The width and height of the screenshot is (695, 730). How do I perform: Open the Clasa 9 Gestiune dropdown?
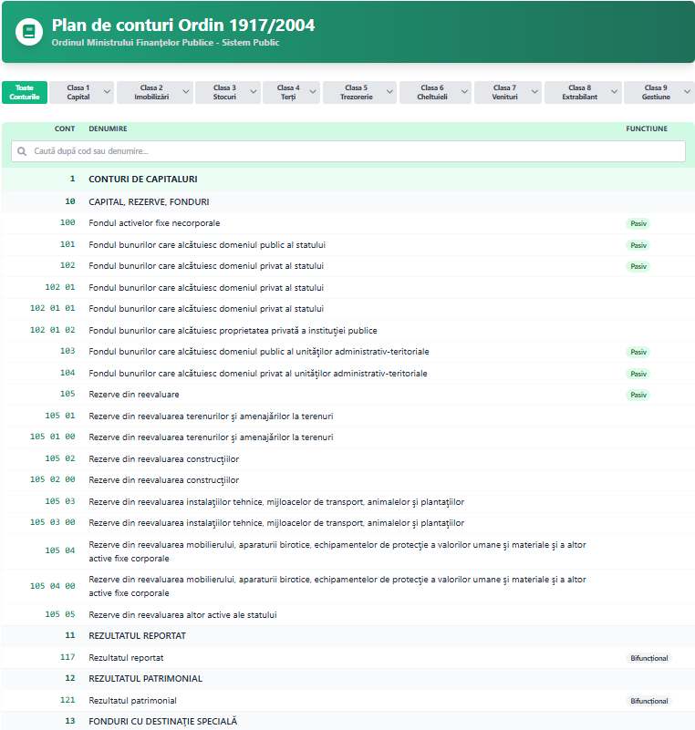coord(659,92)
